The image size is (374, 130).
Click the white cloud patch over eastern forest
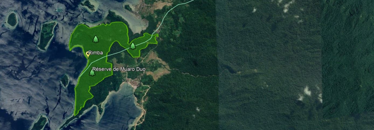tap(307, 91)
